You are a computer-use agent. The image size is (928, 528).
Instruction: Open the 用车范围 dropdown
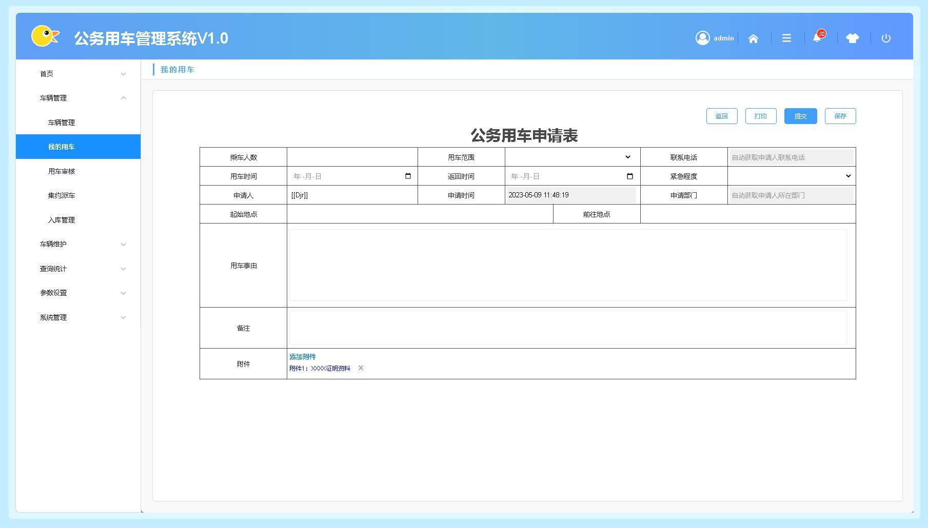click(x=572, y=157)
